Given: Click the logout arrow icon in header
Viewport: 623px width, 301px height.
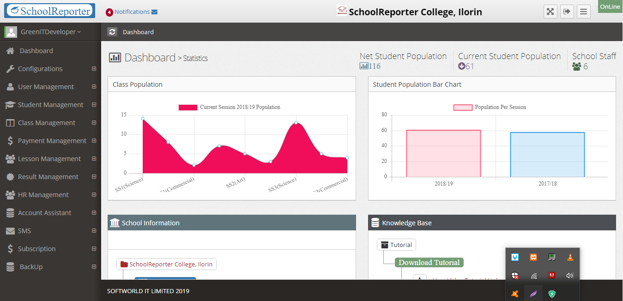Looking at the screenshot, I should [567, 12].
